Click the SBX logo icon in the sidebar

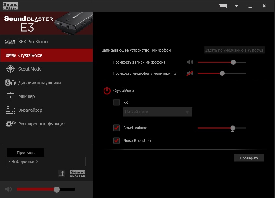10,42
